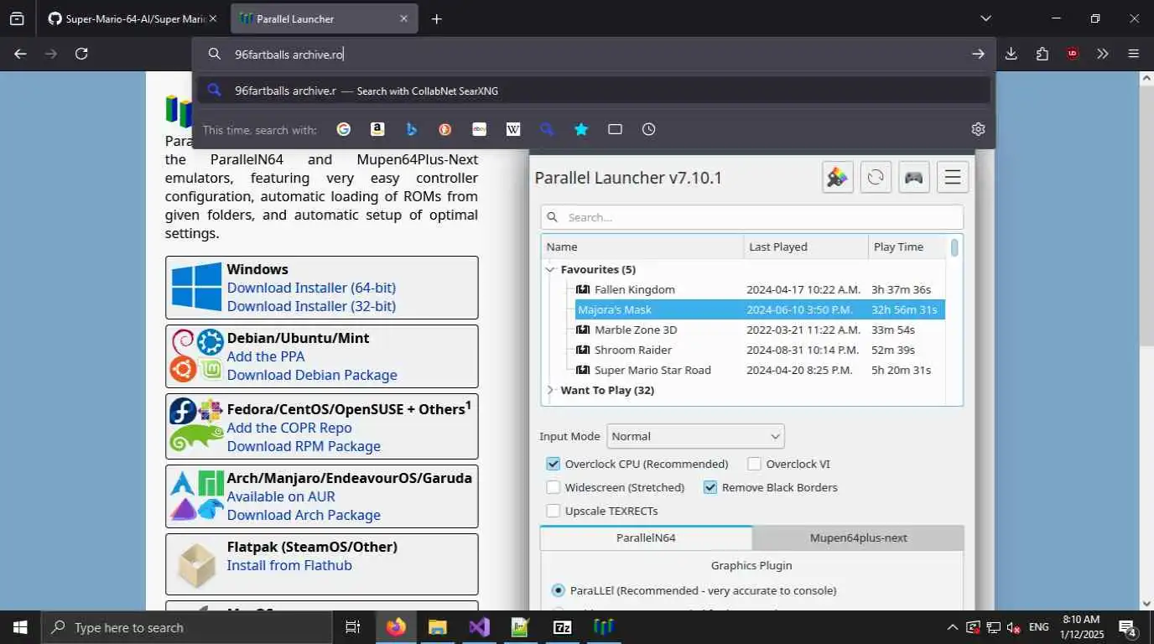Screen dimensions: 1154x644
Task: Select the SearXNG search suggestion row
Action: [x=594, y=91]
